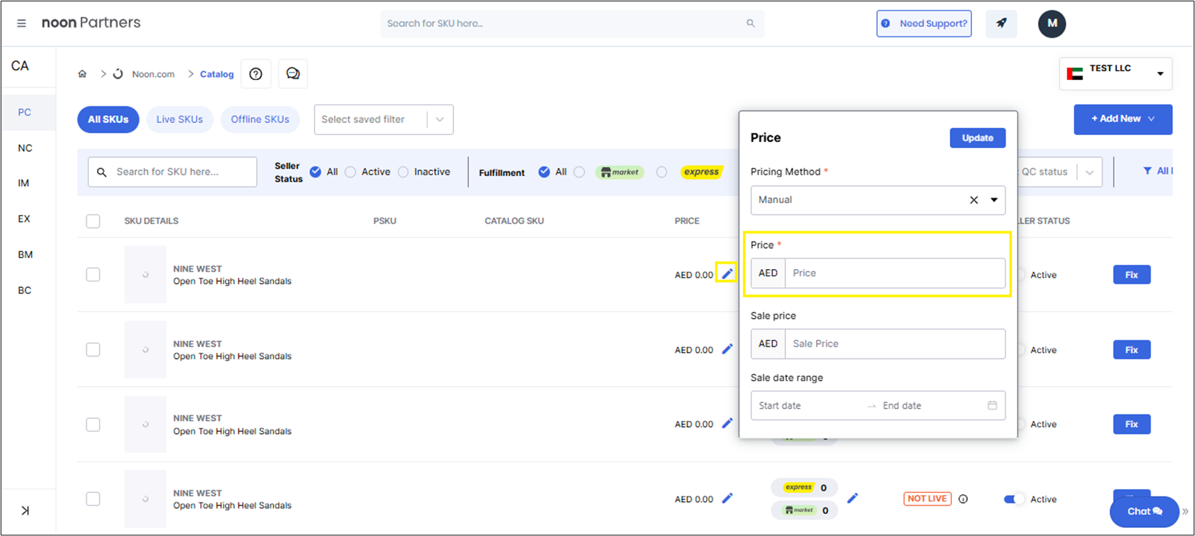The image size is (1195, 536).
Task: Clear the Manual pricing method with the X
Action: point(974,200)
